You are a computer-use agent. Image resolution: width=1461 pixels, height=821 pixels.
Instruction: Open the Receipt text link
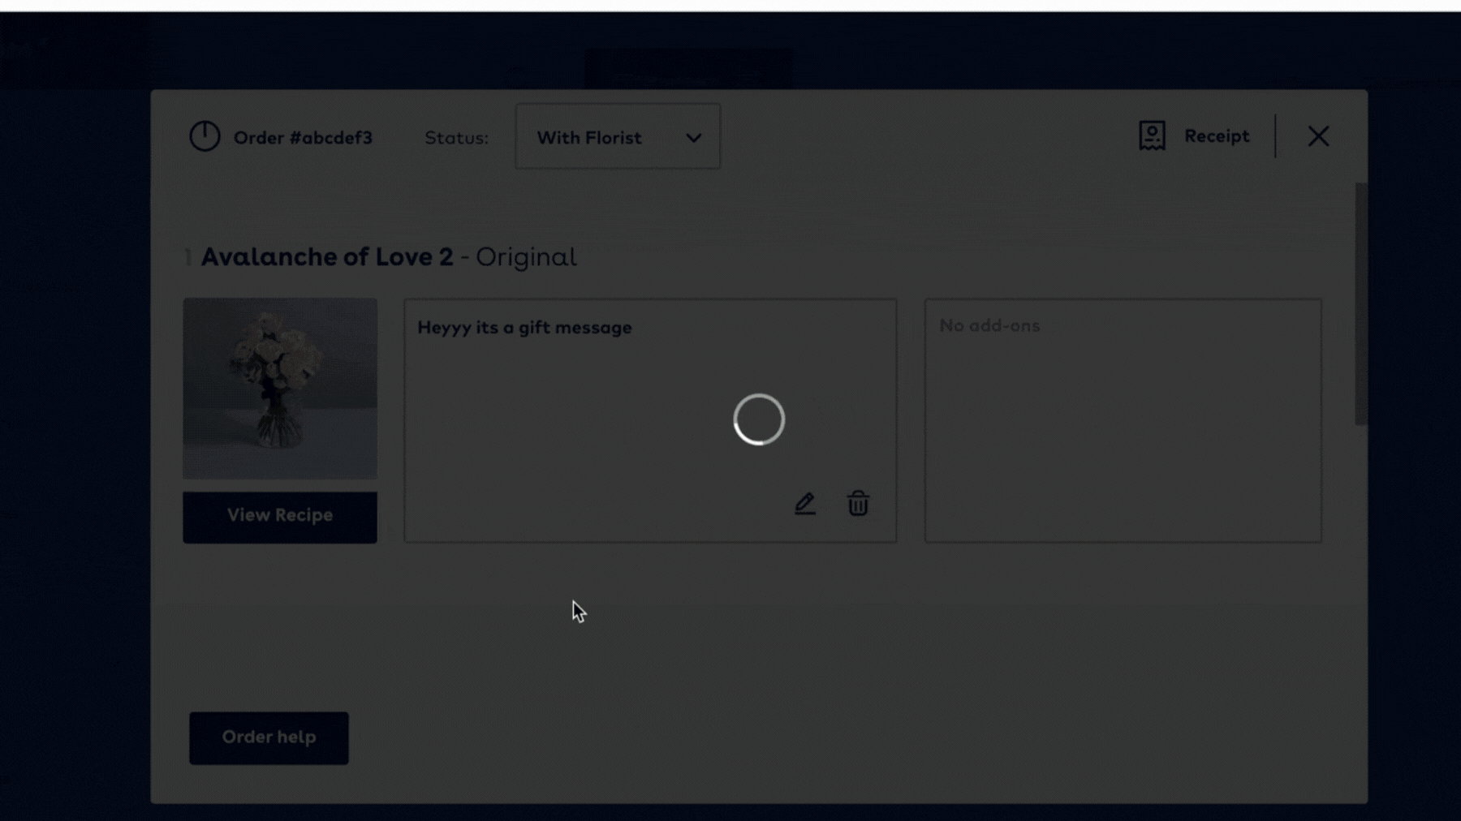click(1216, 136)
